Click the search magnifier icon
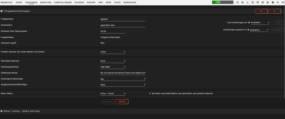This screenshot has width=285, height=119. pyautogui.click(x=278, y=2)
